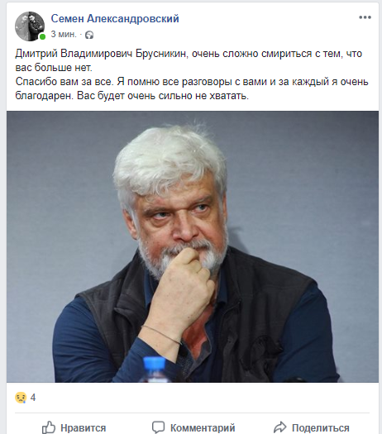
Task: Click the blue bottle cap in the photo
Action: coord(154,363)
